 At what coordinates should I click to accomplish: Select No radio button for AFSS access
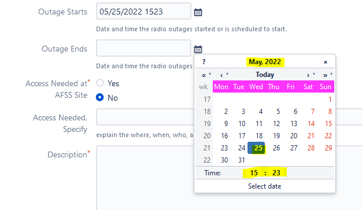[x=100, y=98]
